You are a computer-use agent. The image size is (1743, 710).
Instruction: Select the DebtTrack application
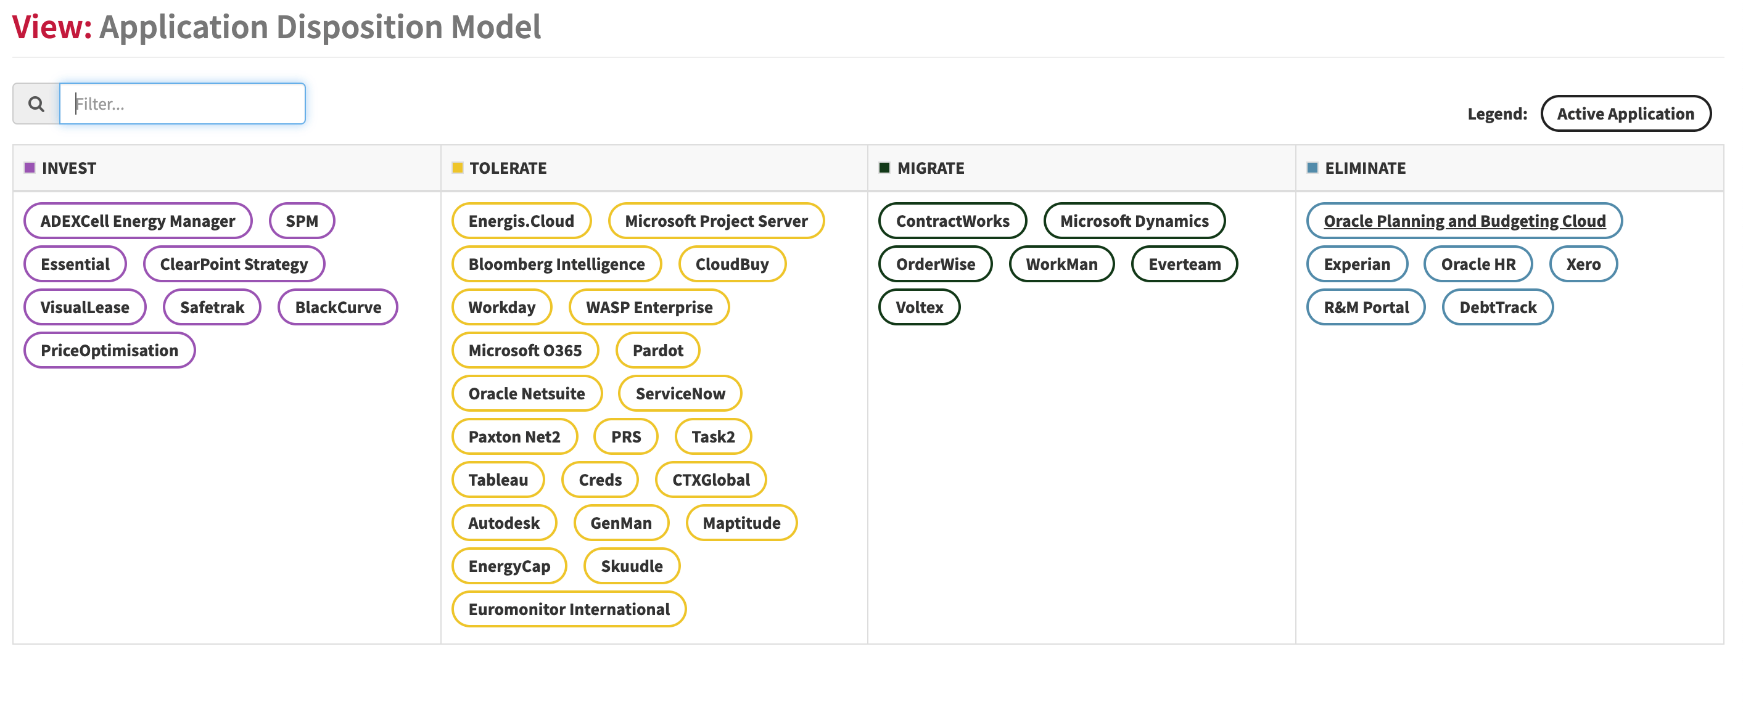pyautogui.click(x=1498, y=308)
